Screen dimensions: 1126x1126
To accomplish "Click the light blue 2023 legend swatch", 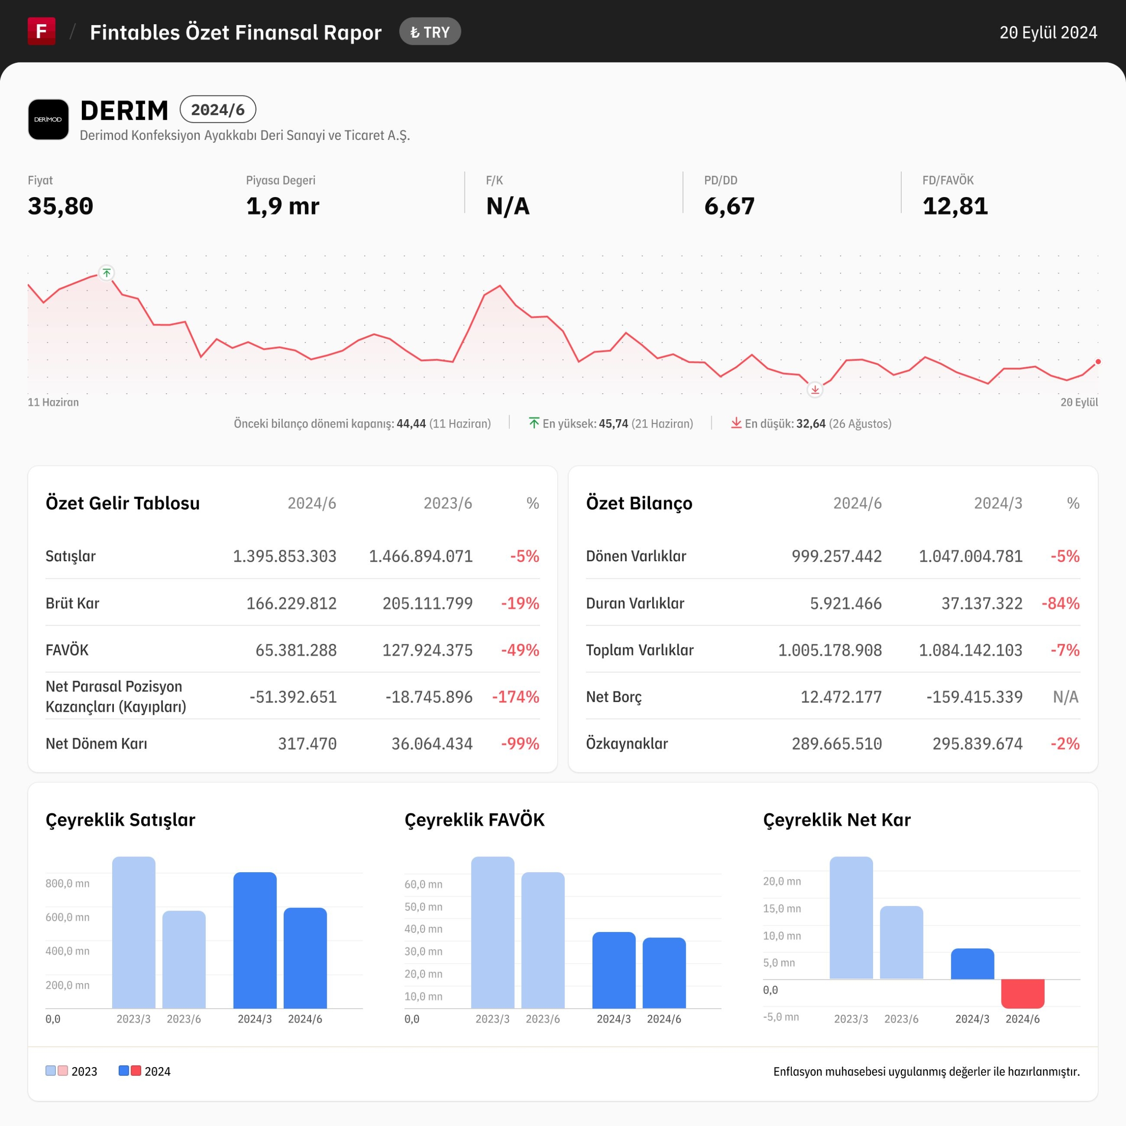I will (x=51, y=1071).
